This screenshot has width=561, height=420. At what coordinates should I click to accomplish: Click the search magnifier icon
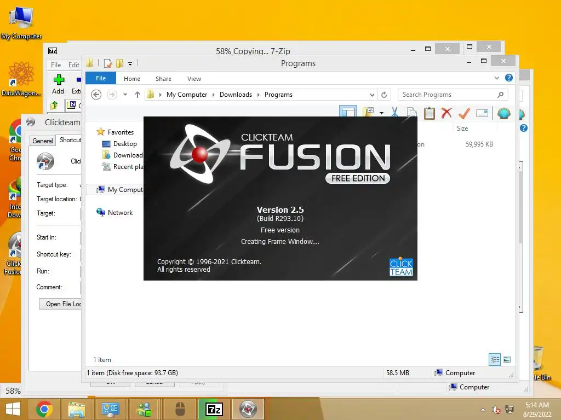click(501, 95)
